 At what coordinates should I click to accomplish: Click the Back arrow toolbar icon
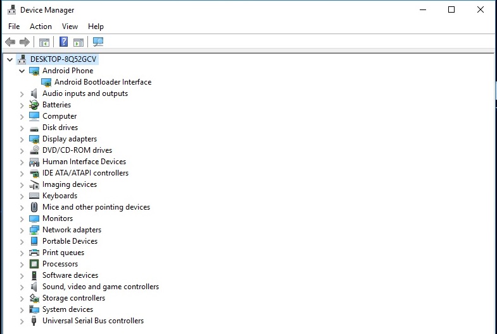[10, 42]
